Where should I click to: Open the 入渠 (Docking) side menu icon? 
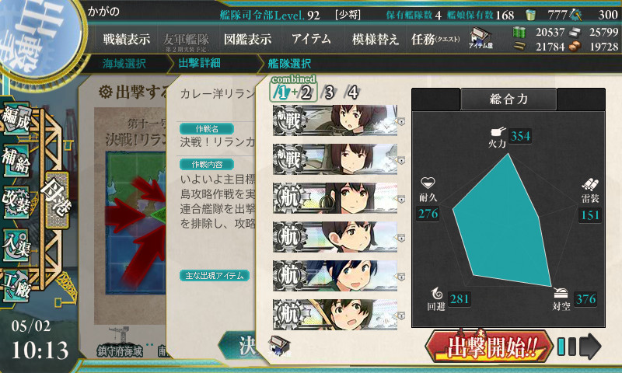16,245
